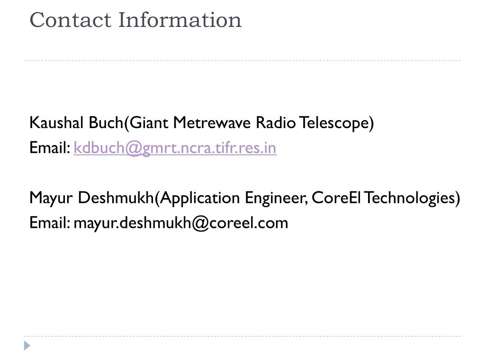
Task: Select the word Radio
Action: coord(276,122)
